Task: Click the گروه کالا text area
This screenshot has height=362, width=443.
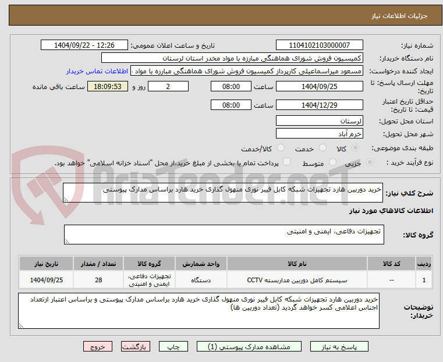Action: point(224,235)
